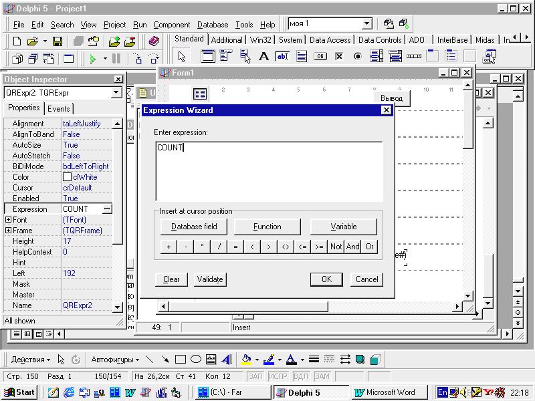Switch to Microsoft Word in taskbar
535x401 pixels.
tap(389, 392)
